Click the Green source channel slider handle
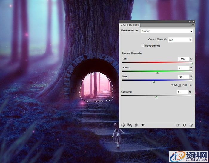 click(157, 73)
